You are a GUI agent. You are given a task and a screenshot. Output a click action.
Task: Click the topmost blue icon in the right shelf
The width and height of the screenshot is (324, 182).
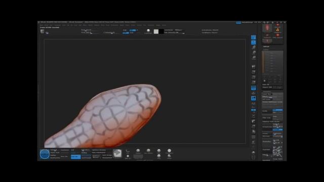pos(253,37)
